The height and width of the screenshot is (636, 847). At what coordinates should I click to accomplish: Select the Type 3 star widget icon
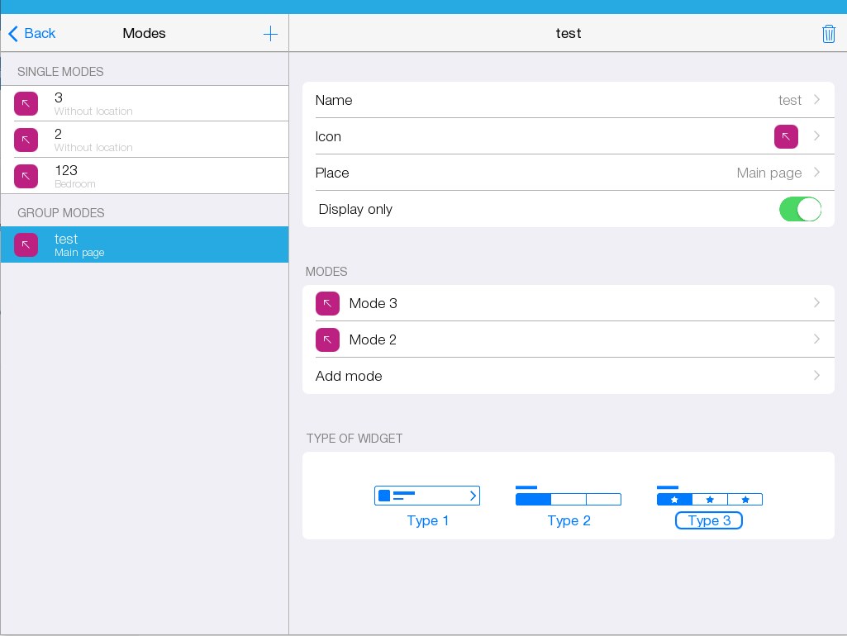pyautogui.click(x=709, y=496)
